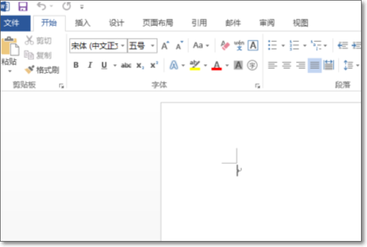Click the Enclose Characters circled 字 icon
Image resolution: width=367 pixels, height=247 pixels.
click(252, 65)
